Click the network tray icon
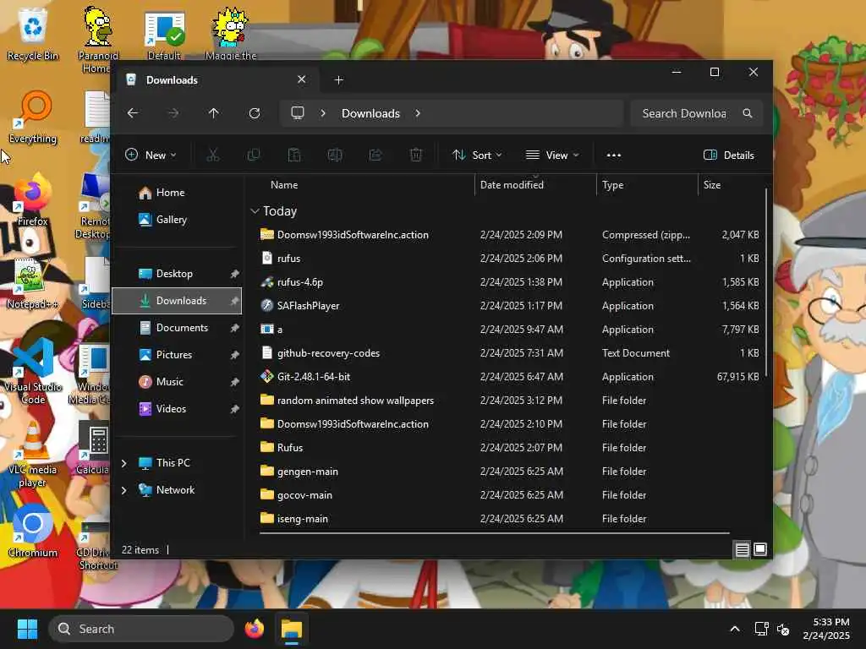Screen dimensions: 866x649 tap(762, 629)
